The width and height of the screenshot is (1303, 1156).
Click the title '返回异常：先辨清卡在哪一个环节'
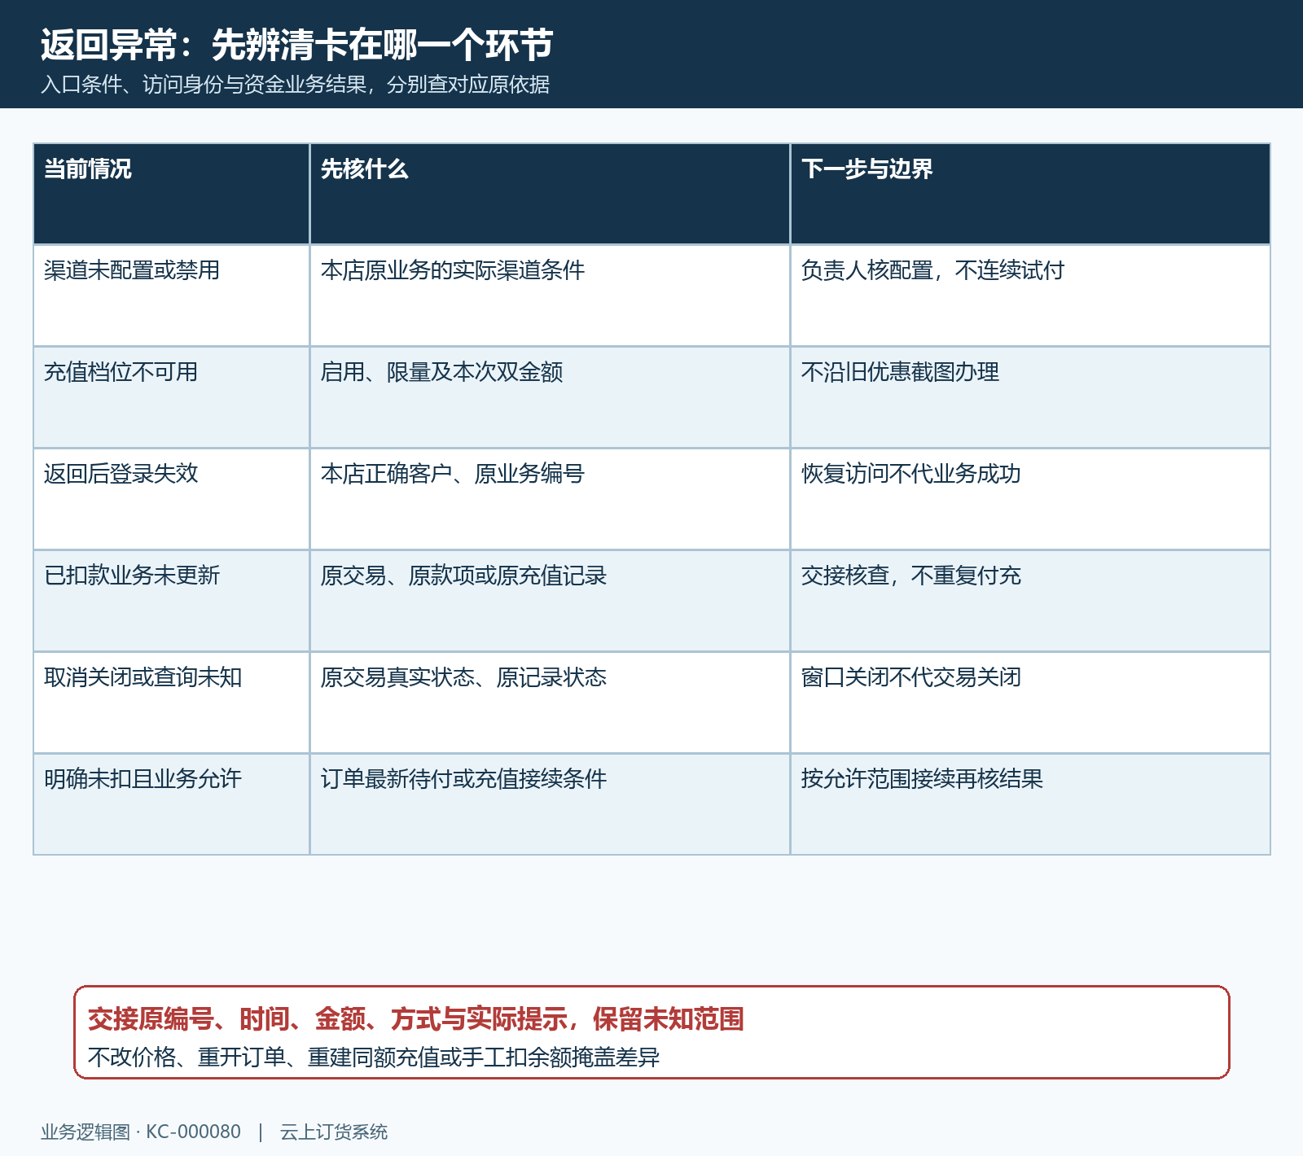[x=297, y=45]
